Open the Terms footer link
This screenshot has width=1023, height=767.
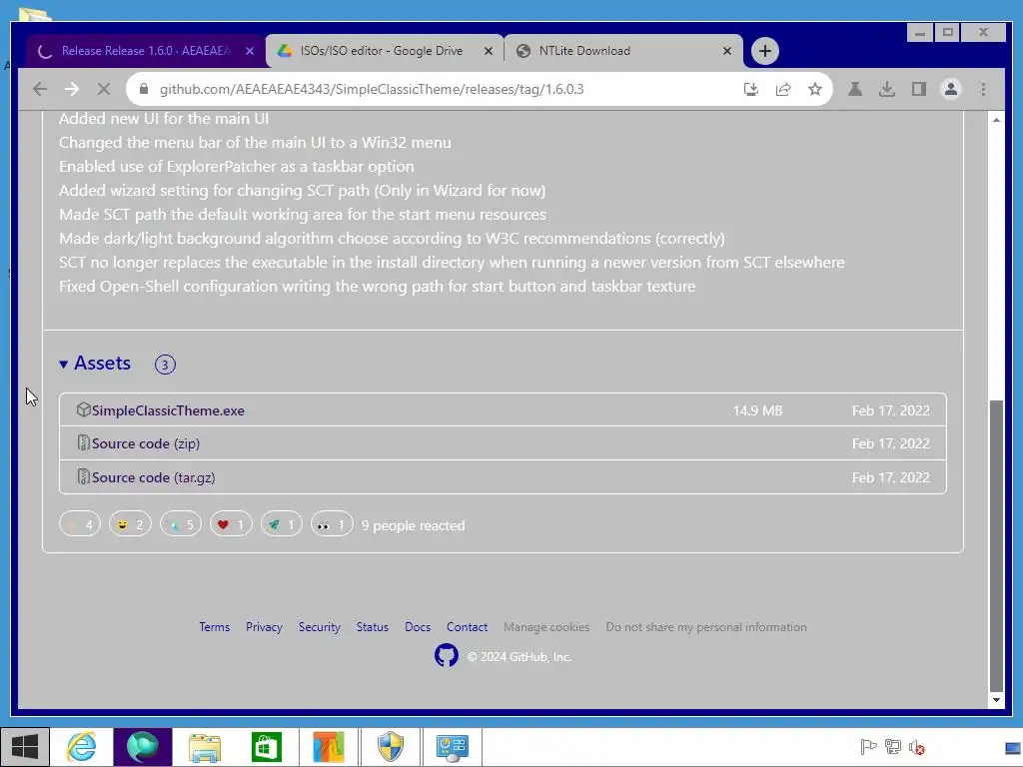(214, 627)
